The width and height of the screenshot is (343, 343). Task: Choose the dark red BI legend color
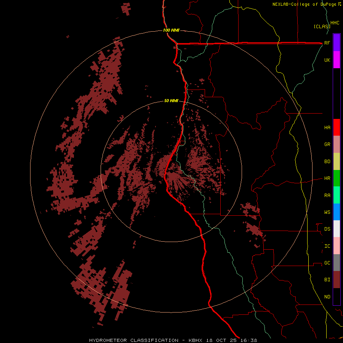point(337,280)
